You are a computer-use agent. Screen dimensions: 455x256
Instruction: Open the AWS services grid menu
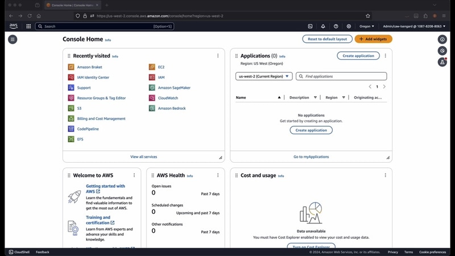pos(28,26)
